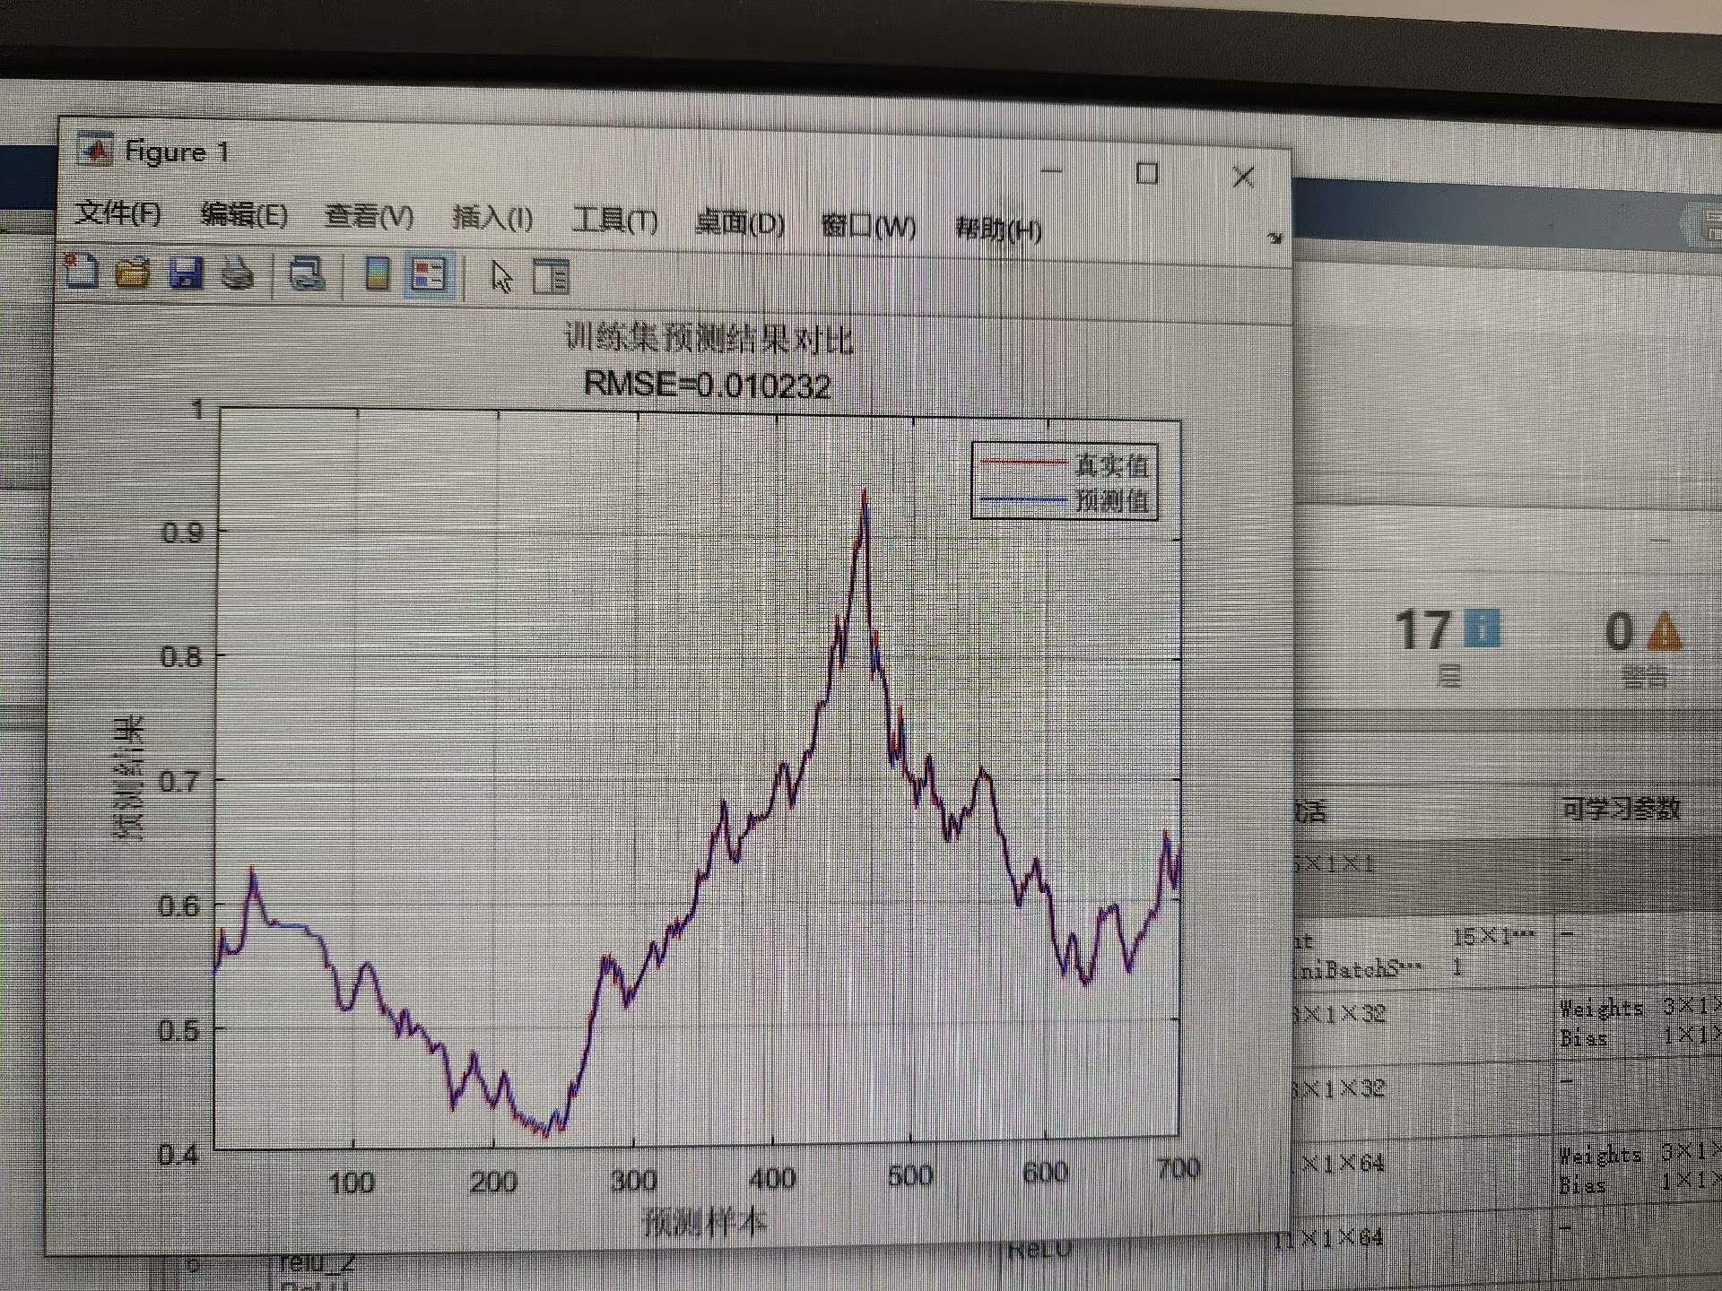Open the 工具(T) menu
1722x1291 pixels.
615,221
